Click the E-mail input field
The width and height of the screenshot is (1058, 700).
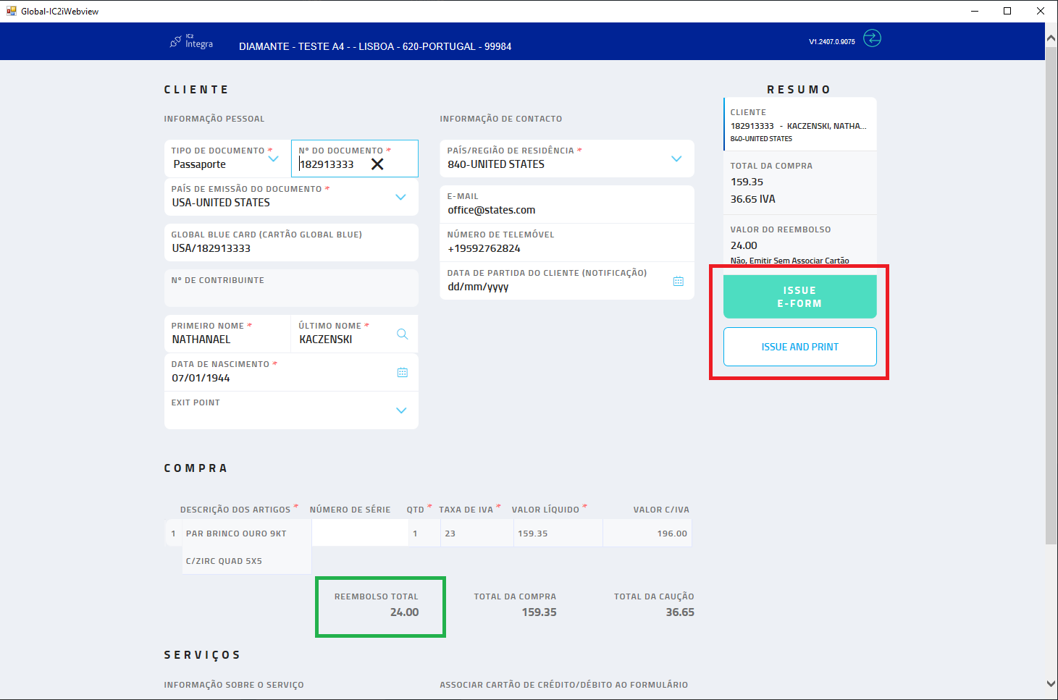click(x=565, y=210)
